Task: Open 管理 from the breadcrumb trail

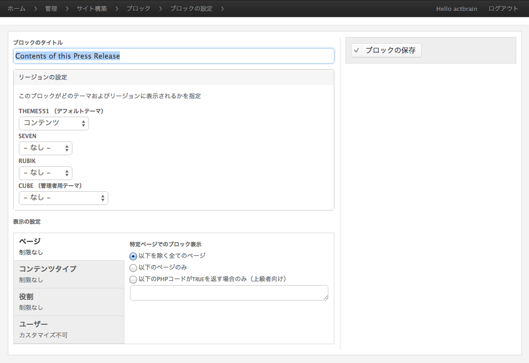Action: 51,8
